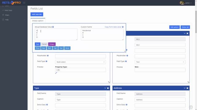Click help icon beside Copy form data value

point(123,27)
